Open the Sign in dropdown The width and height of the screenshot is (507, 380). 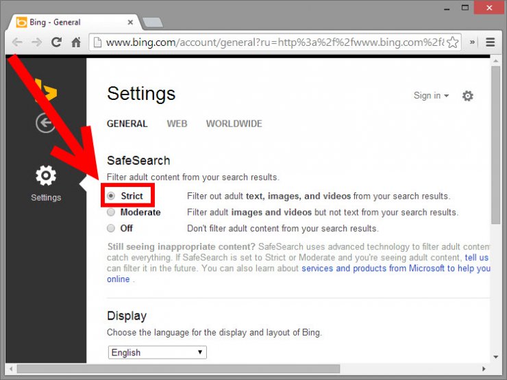tap(431, 96)
